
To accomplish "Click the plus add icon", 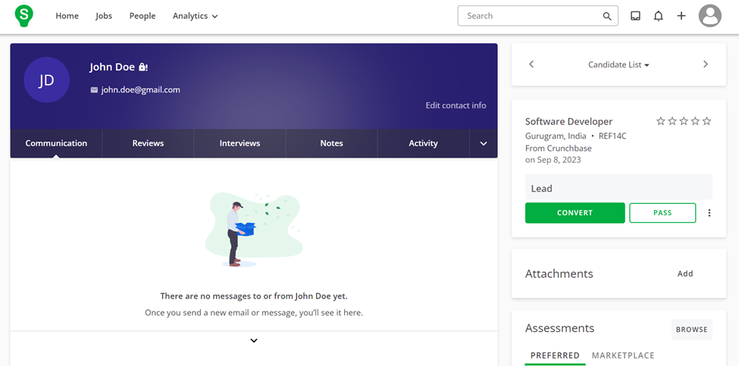I will click(x=681, y=16).
